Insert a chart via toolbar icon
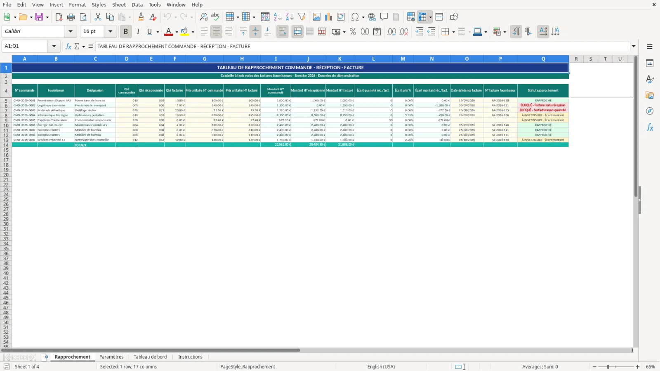The image size is (660, 371). pos(328,17)
